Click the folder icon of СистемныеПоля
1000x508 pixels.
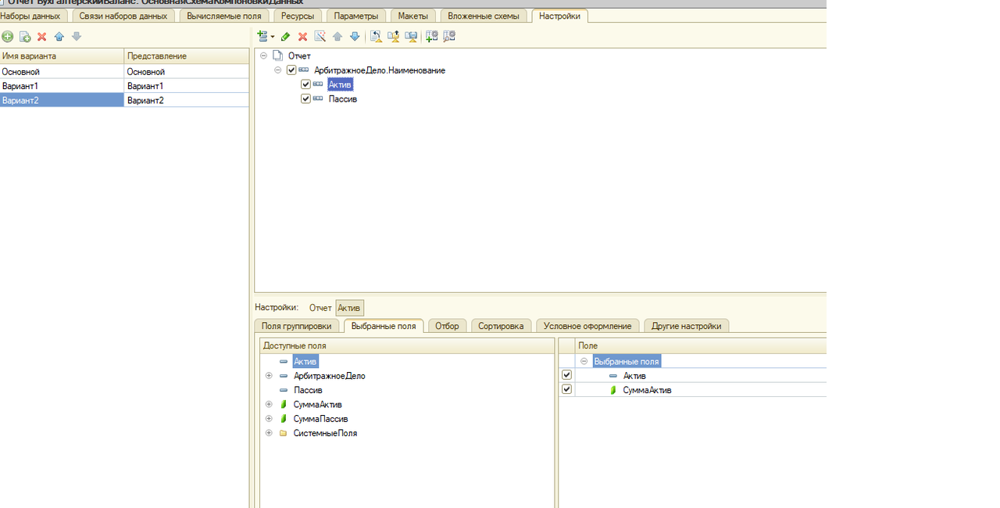click(x=284, y=433)
